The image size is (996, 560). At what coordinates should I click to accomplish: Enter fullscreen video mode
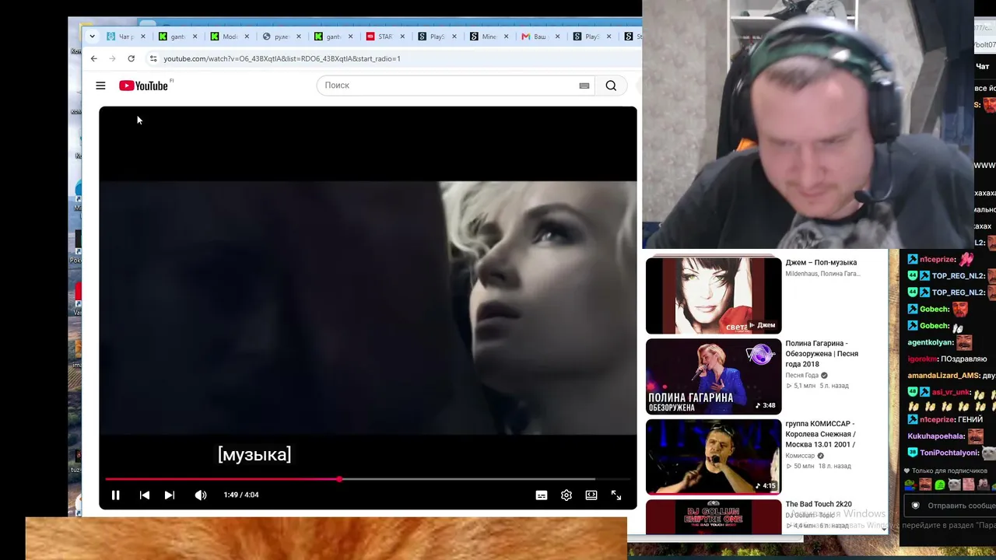tap(616, 495)
